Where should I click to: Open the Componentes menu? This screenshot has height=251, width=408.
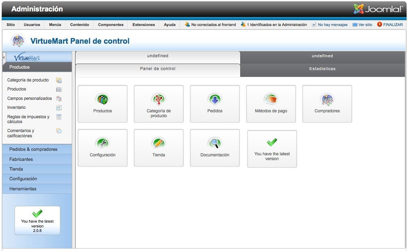coord(111,25)
